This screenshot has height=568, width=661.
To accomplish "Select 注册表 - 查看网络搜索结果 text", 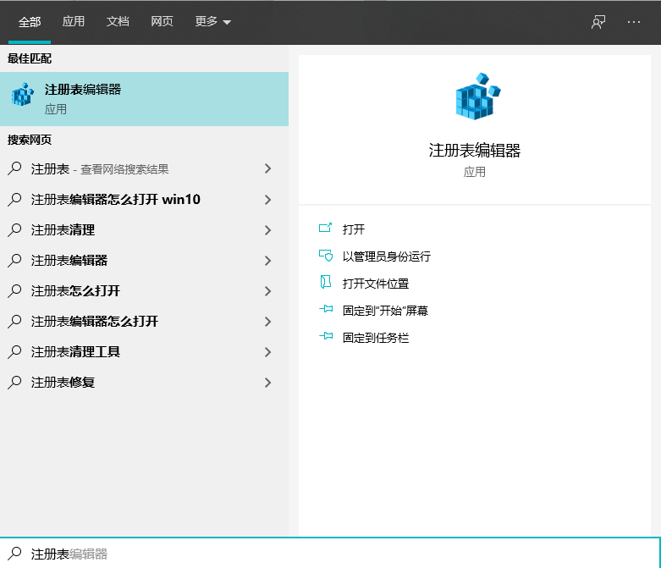I will pos(100,168).
